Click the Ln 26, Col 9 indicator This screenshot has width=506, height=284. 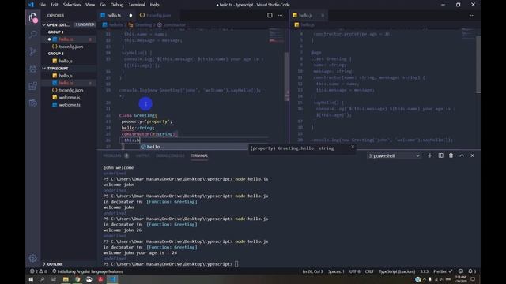[313, 271]
